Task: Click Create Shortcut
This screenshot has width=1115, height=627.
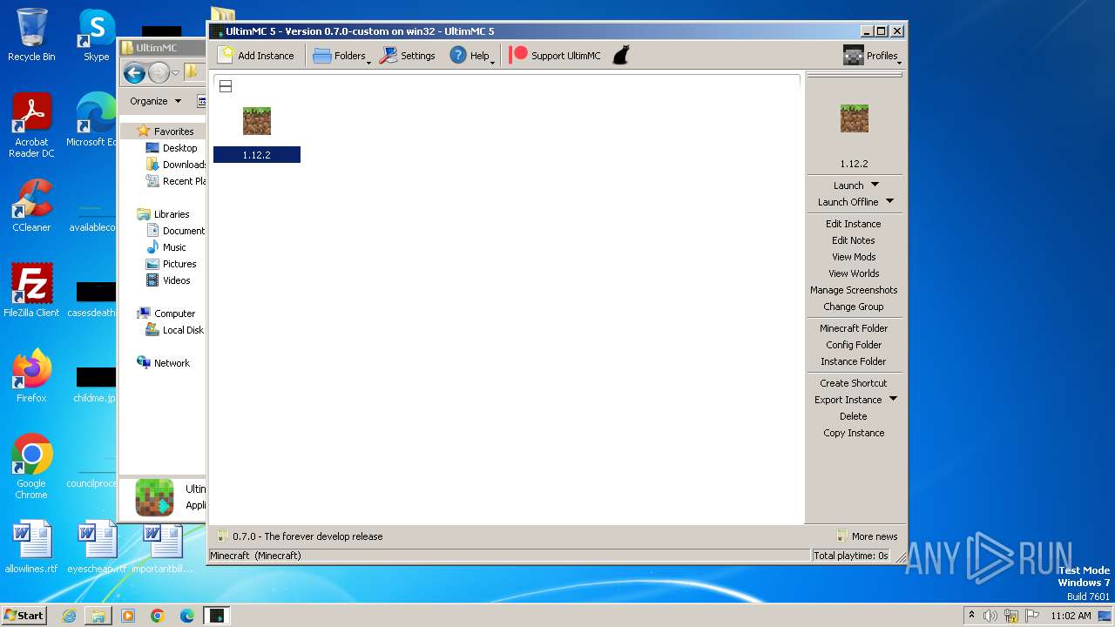Action: pyautogui.click(x=854, y=383)
